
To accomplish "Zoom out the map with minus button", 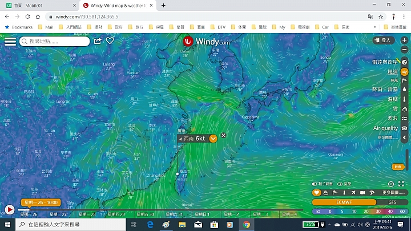I will point(404,50).
